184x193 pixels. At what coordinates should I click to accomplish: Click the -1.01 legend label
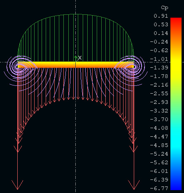[x=159, y=59]
